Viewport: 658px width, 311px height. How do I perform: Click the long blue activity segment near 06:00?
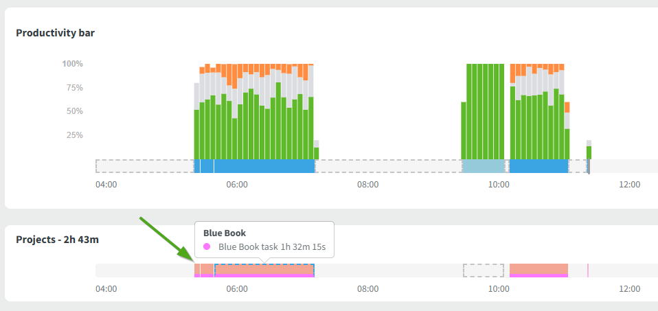pyautogui.click(x=264, y=166)
